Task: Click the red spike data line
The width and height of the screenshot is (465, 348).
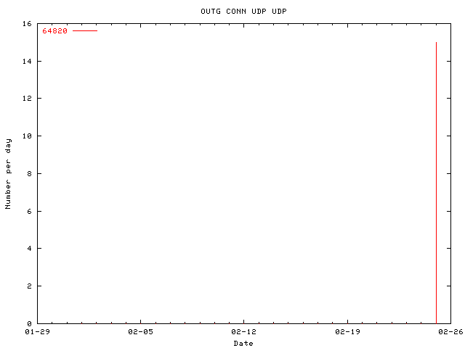Action: point(436,183)
